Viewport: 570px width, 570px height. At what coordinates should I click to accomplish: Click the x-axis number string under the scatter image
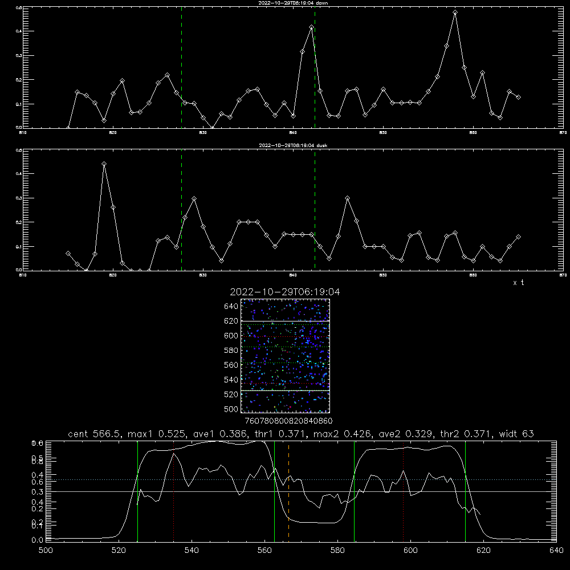[x=288, y=421]
